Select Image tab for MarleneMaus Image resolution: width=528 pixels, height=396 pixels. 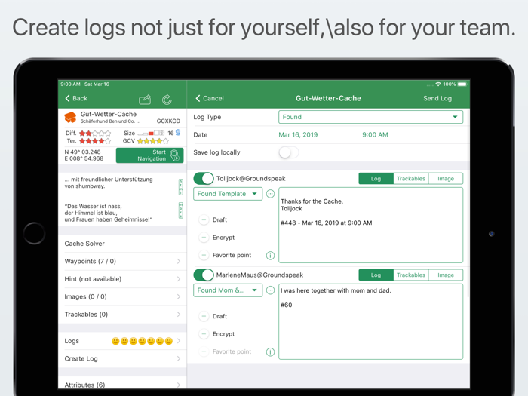(446, 275)
